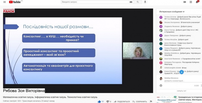This screenshot has width=202, height=103.
Task: Click Катерина Рассаднєва avatar in chat
Action: (161, 63)
